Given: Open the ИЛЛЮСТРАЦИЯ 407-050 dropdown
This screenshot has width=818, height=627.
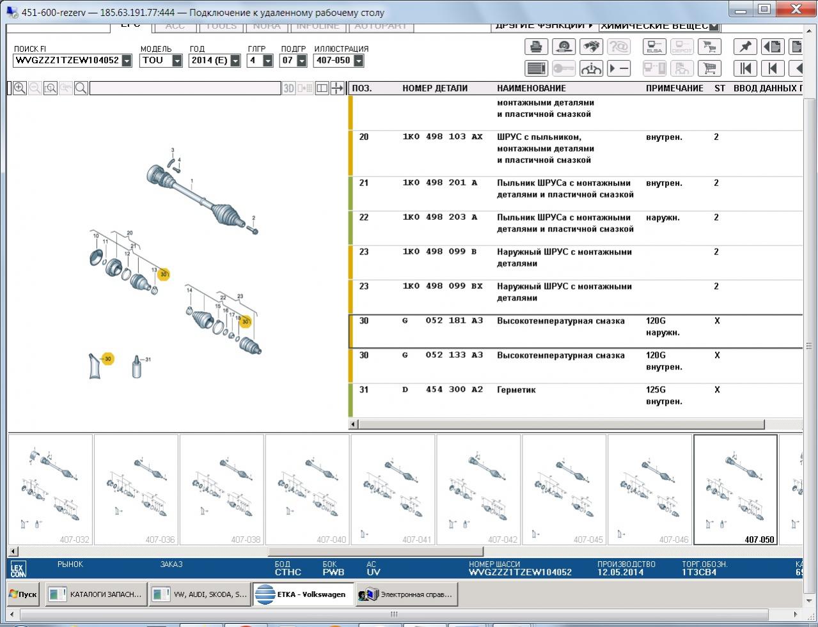Looking at the screenshot, I should pos(358,60).
